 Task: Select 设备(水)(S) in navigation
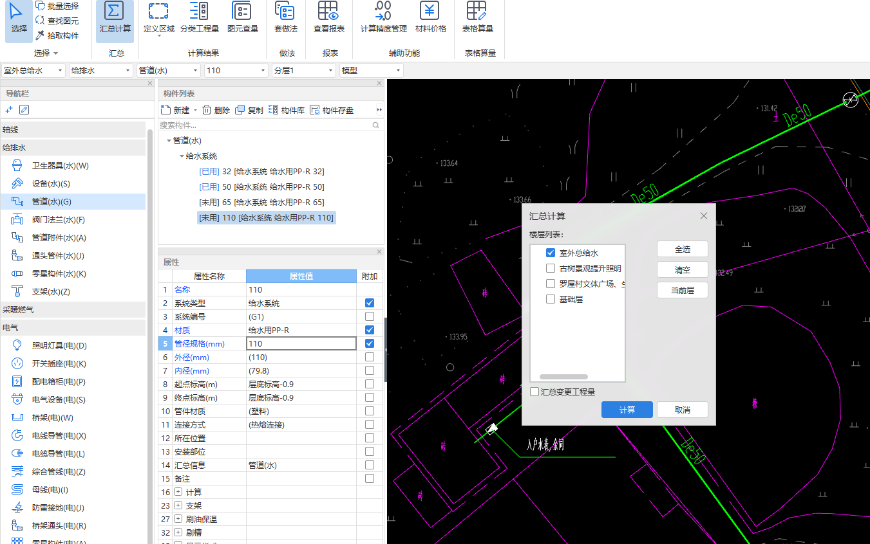point(73,184)
